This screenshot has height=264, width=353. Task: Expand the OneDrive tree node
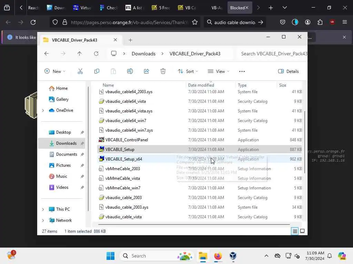click(43, 110)
